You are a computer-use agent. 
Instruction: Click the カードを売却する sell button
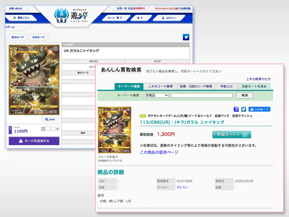34,141
